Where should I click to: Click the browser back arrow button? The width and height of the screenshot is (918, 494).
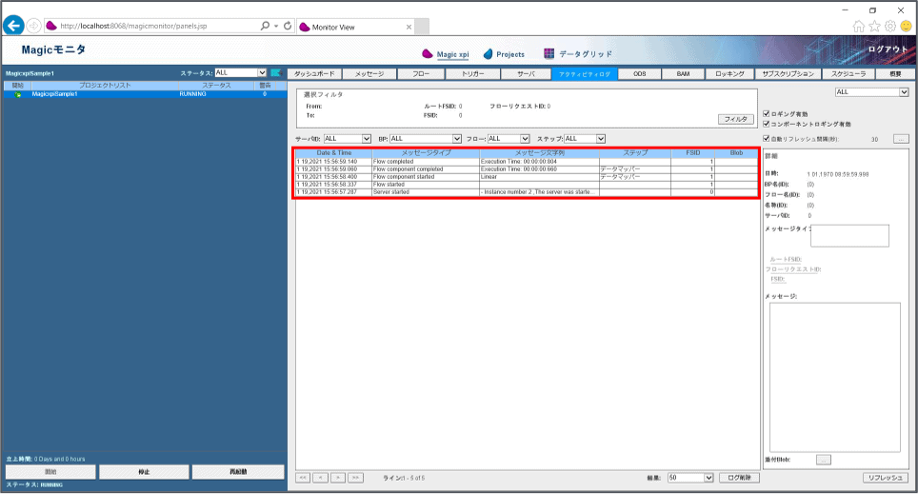click(14, 26)
